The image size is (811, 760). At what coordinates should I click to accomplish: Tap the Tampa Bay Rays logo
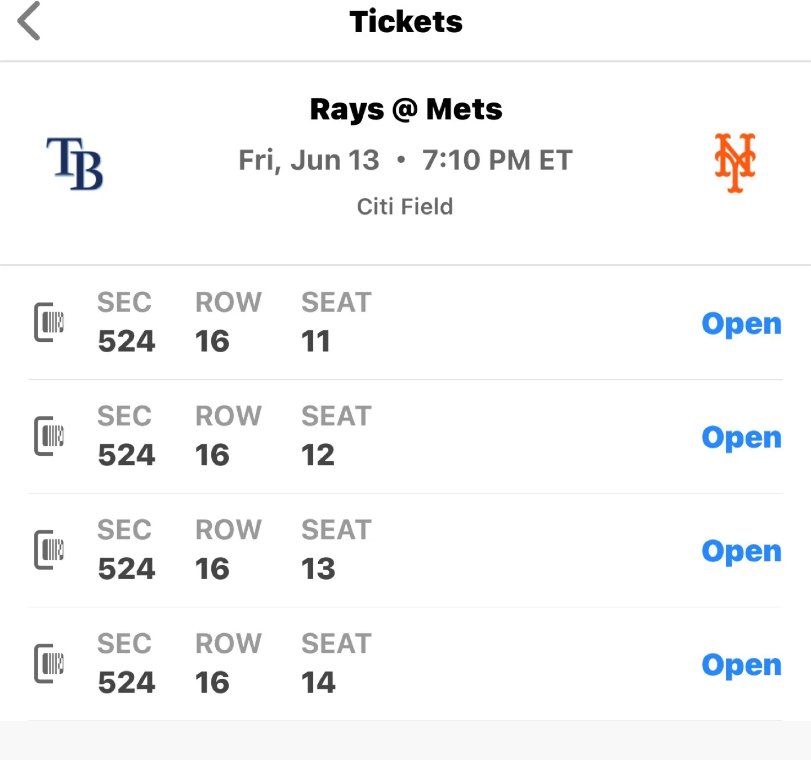[x=74, y=163]
